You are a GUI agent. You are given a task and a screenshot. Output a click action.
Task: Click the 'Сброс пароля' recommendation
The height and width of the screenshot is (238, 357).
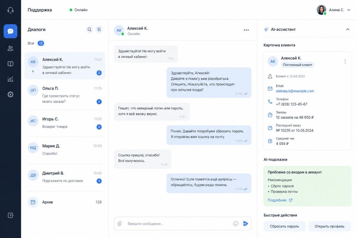click(x=282, y=186)
